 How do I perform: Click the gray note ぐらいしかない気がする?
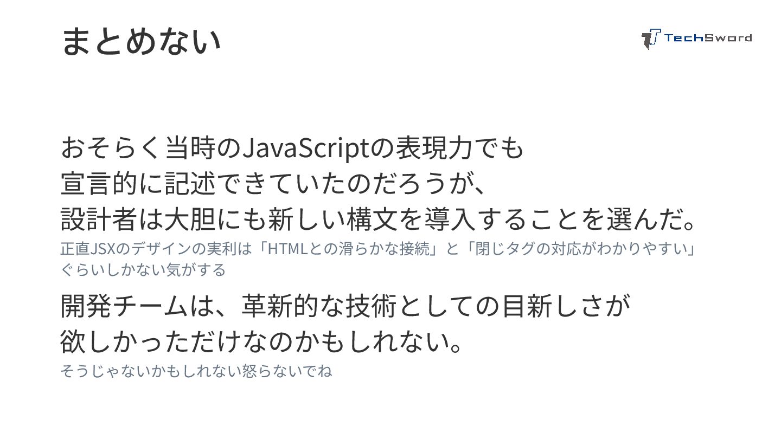point(143,269)
